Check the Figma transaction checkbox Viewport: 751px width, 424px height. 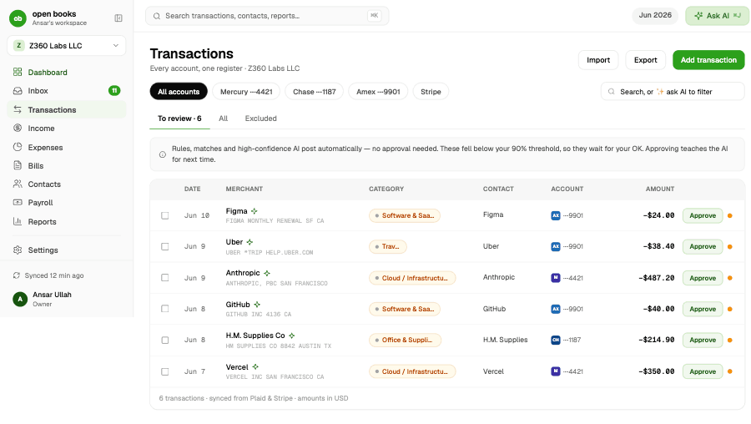[164, 215]
